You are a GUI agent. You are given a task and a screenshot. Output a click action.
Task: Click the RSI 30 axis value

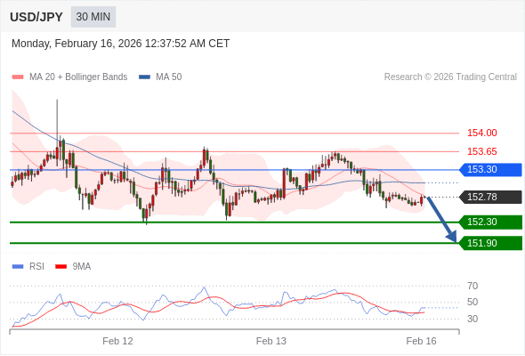click(x=472, y=319)
